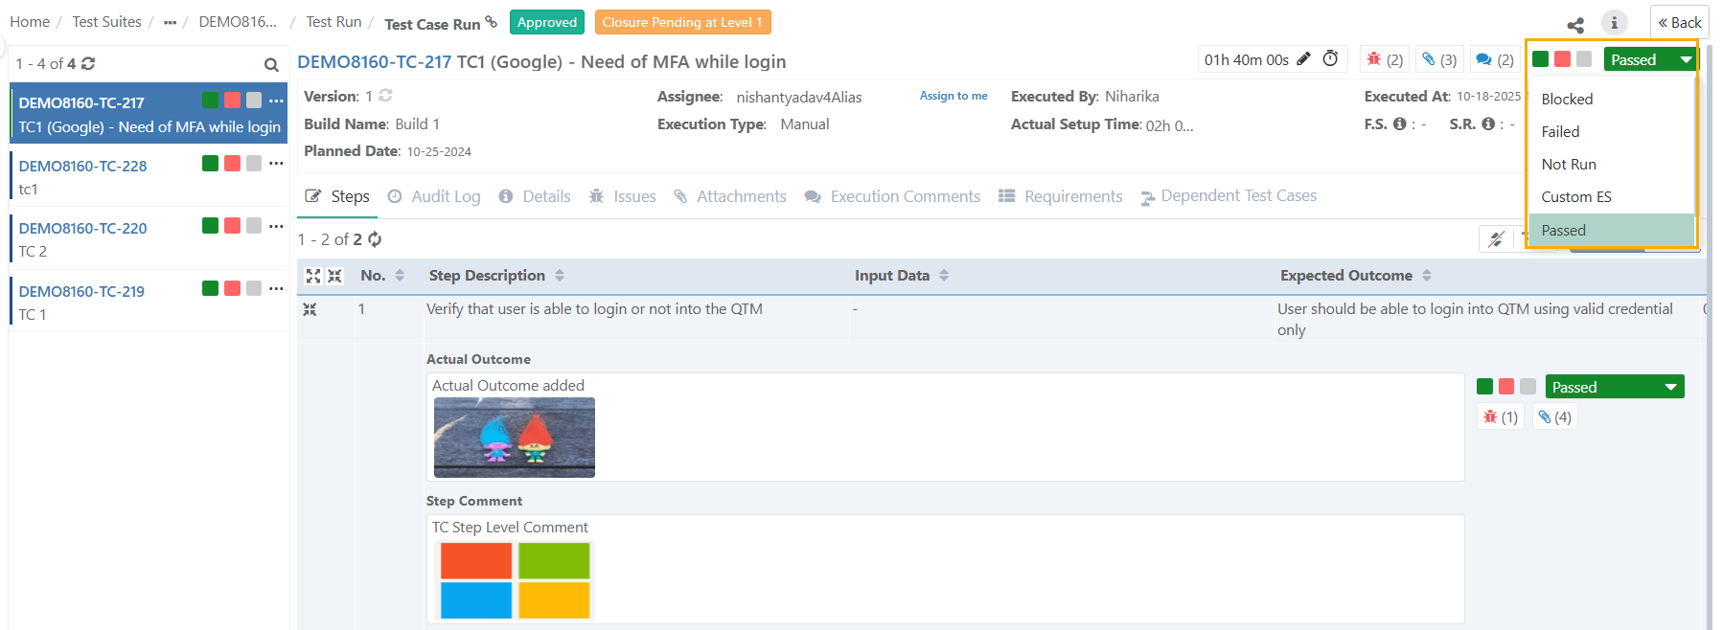This screenshot has height=630, width=1723.
Task: Open step 1 Passed status dropdown
Action: click(x=1614, y=387)
